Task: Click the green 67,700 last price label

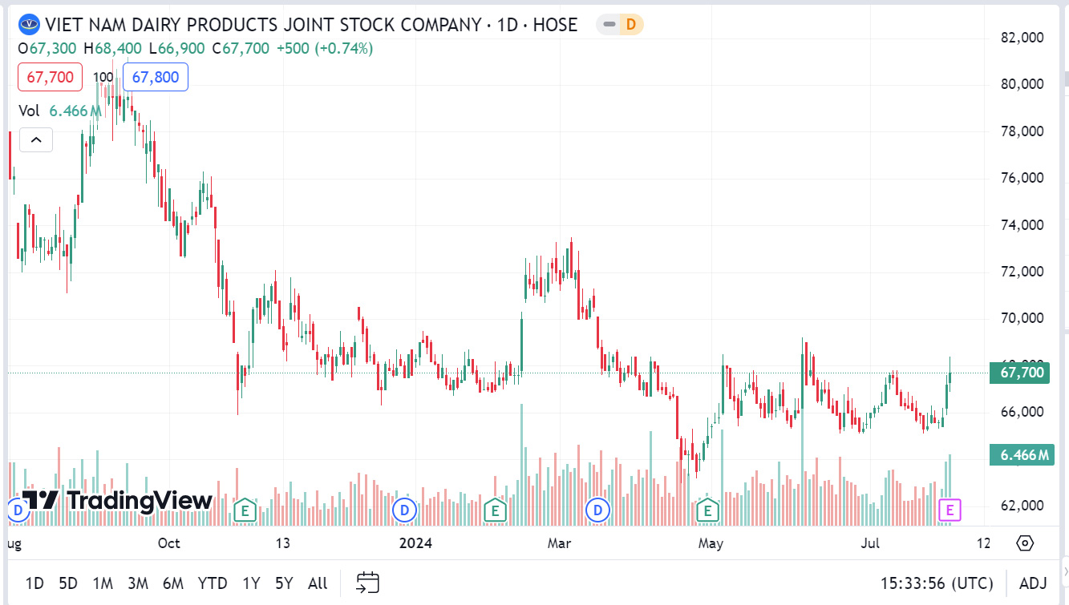Action: point(1019,373)
